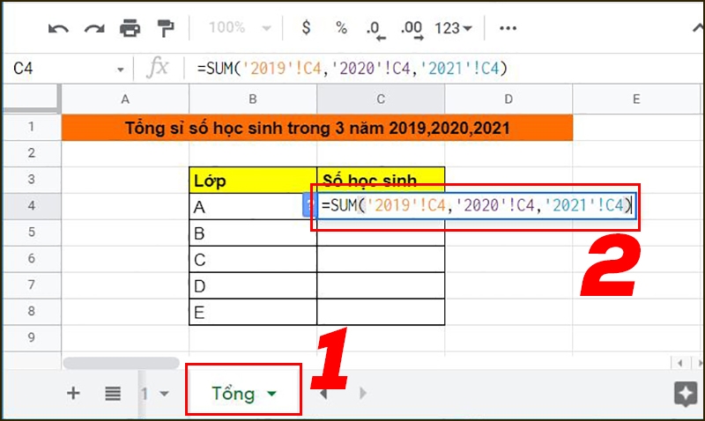Image resolution: width=705 pixels, height=421 pixels.
Task: Open the 100% zoom dropdown
Action: point(240,28)
